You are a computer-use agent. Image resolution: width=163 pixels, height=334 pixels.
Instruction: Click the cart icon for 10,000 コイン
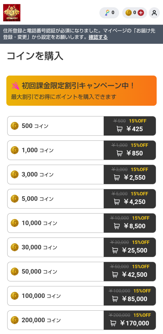(x=116, y=226)
